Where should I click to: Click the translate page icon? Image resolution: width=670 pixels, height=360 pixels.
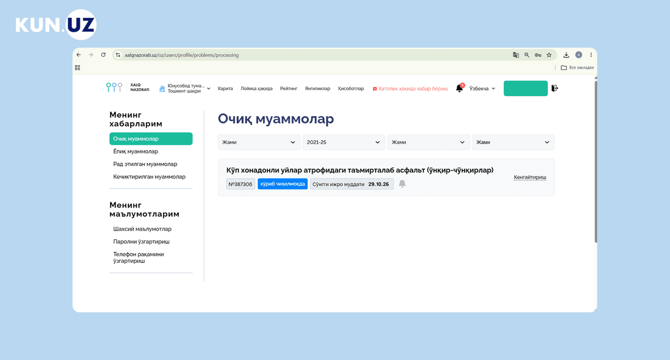[516, 55]
